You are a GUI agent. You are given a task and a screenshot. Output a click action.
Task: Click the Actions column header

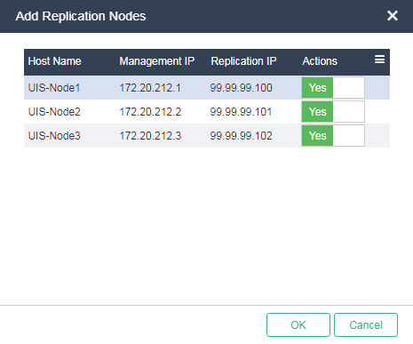click(x=320, y=61)
